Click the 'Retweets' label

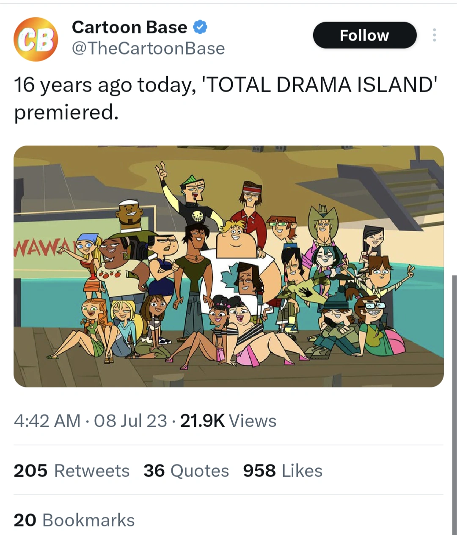91,471
